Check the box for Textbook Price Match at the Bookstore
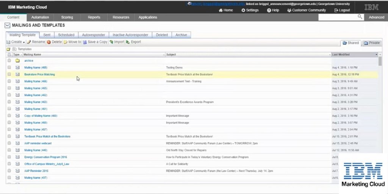This screenshot has width=388, height=194. point(9,136)
